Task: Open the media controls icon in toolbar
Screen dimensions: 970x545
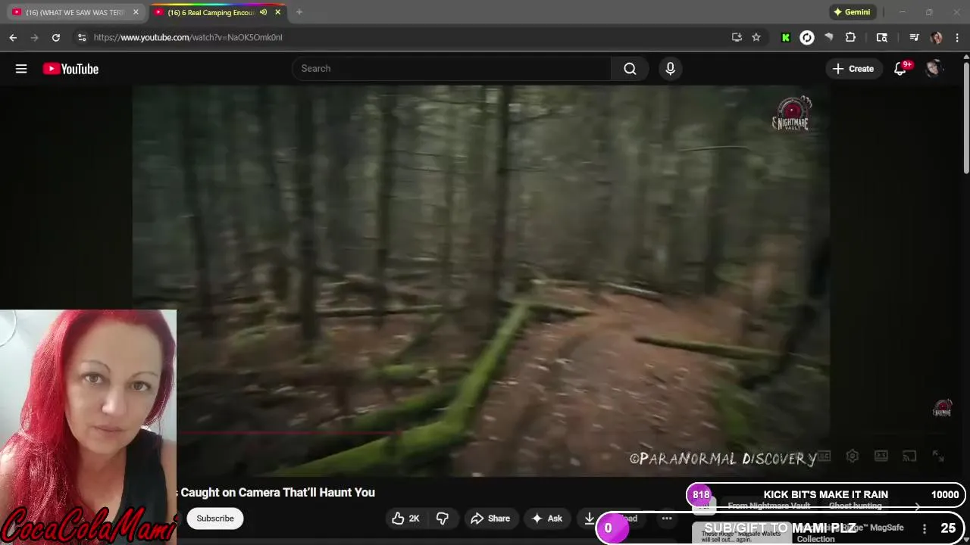Action: (x=914, y=37)
